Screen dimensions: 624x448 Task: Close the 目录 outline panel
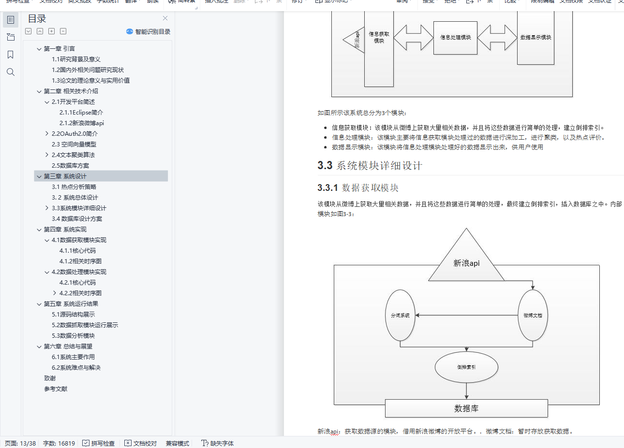(165, 18)
